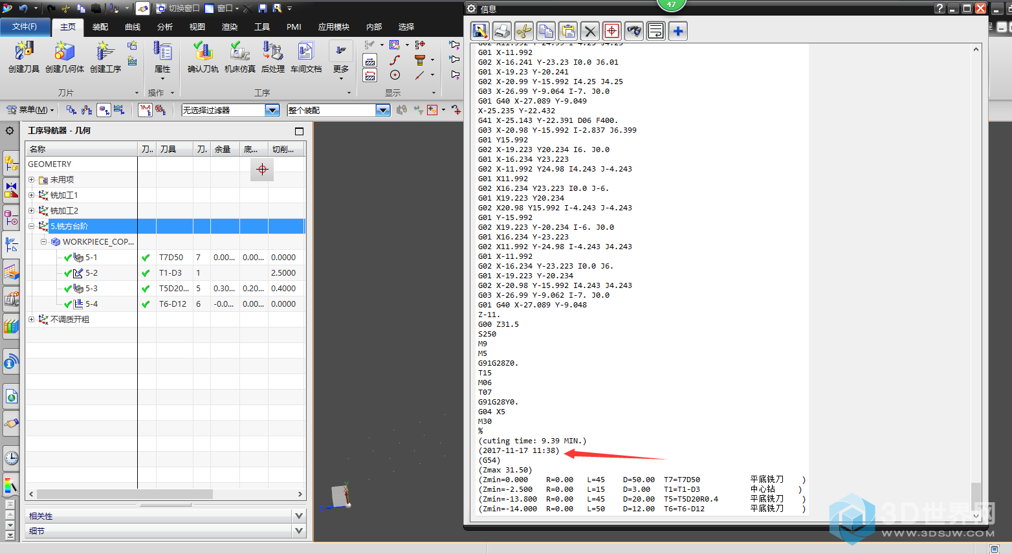Open the 整个装配 scope dropdown
Viewport: 1012px width, 554px height.
tap(383, 110)
